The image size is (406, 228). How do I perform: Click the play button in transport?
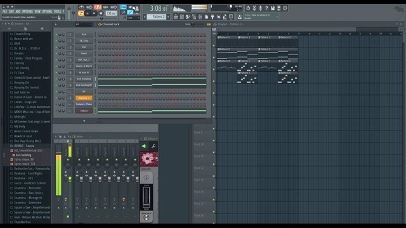88,13
